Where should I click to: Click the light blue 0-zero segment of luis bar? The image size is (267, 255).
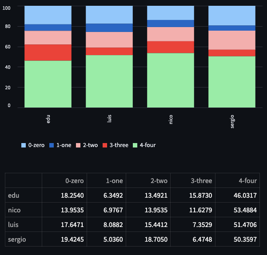109,15
